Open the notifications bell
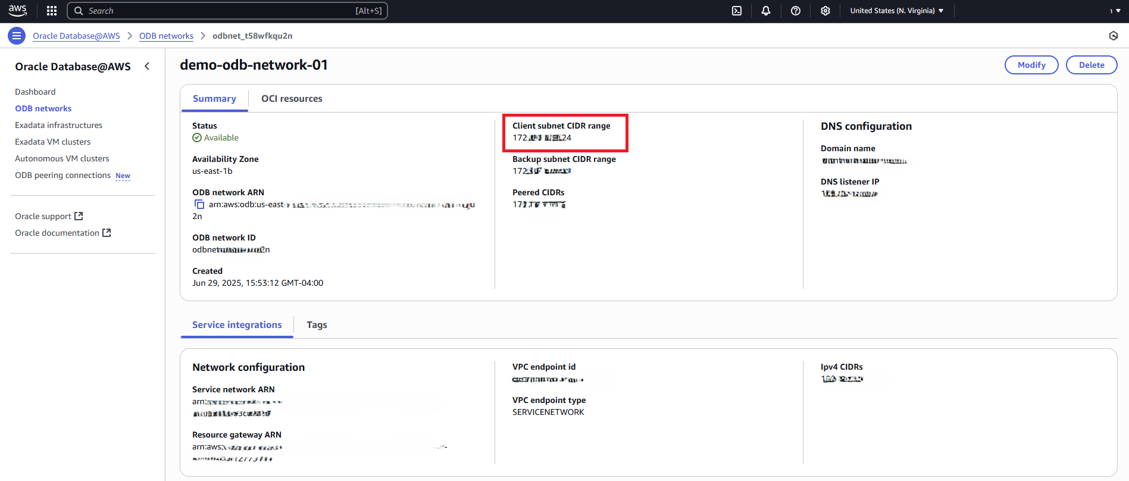This screenshot has width=1129, height=481. coord(766,11)
